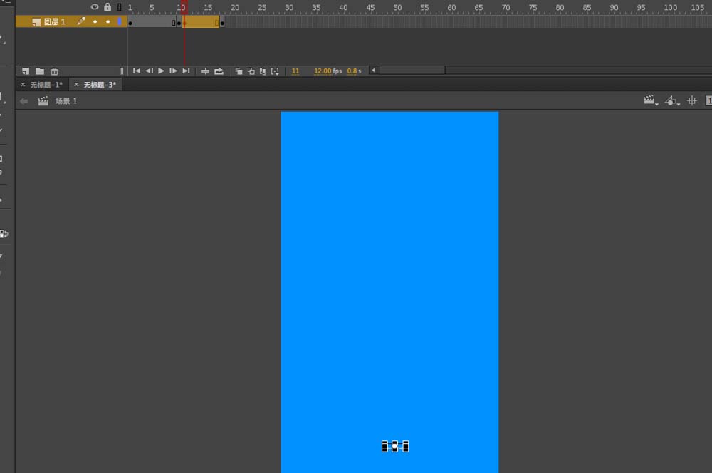Delete layer with the trash icon
Image resolution: width=712 pixels, height=473 pixels.
tap(55, 71)
